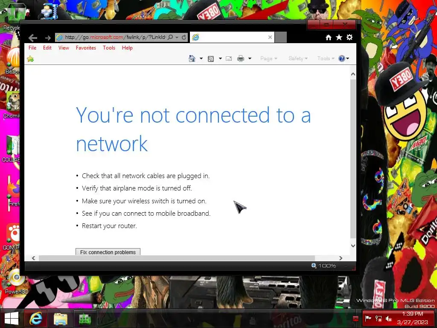437x328 pixels.
Task: Open the Help menu
Action: 127,48
